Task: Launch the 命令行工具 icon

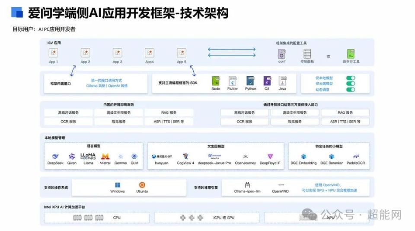Action: click(x=351, y=54)
